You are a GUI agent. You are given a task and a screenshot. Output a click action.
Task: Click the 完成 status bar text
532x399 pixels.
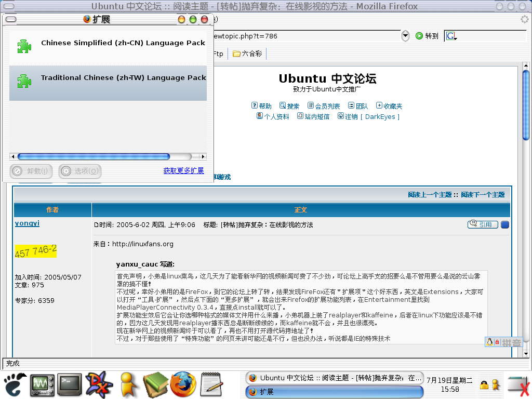tap(13, 363)
